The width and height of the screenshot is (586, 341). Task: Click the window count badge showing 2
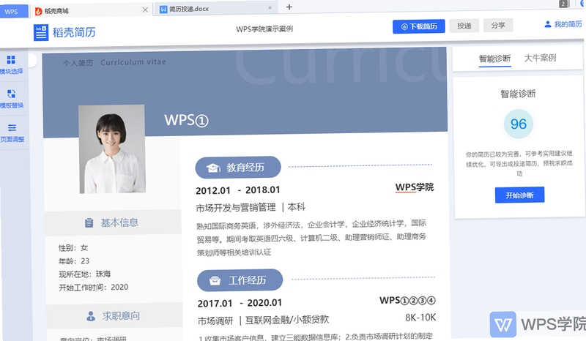click(563, 4)
